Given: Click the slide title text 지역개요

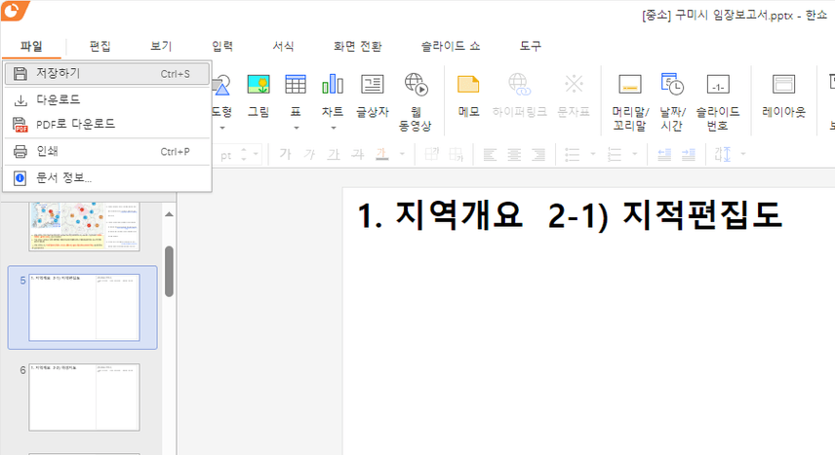Looking at the screenshot, I should click(458, 215).
